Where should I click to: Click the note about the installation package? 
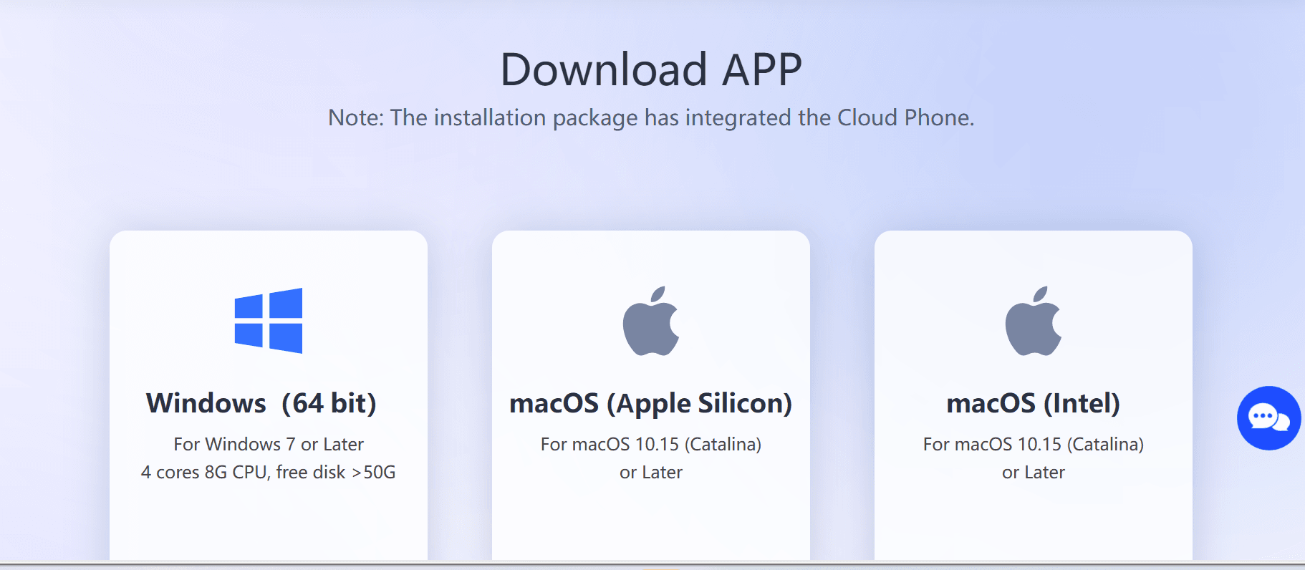tap(651, 117)
